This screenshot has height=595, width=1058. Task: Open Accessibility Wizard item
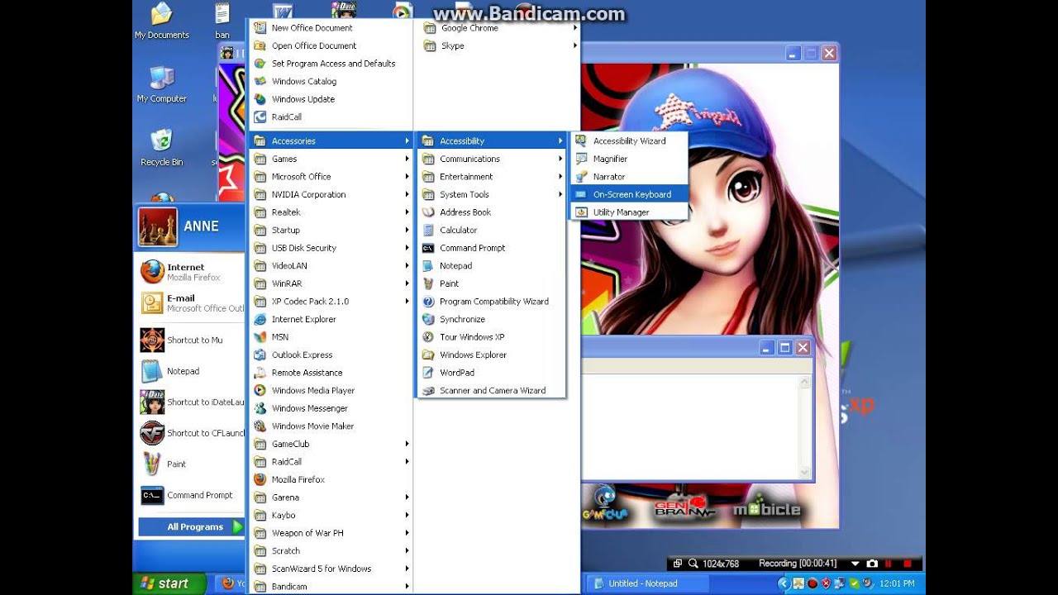pos(629,141)
